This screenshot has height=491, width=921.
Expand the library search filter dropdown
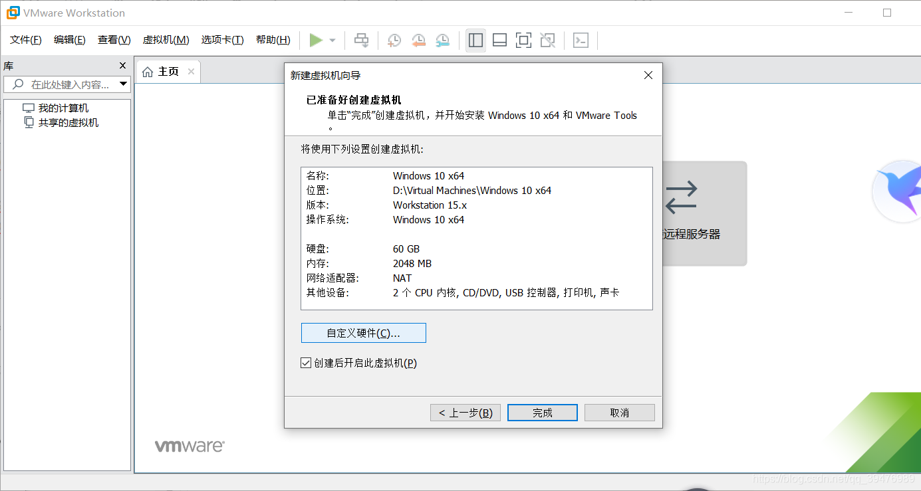[x=123, y=84]
